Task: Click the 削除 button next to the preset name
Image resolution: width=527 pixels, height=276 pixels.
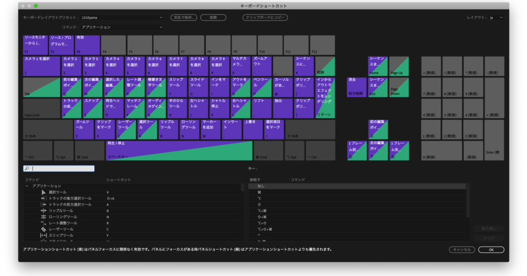Action: click(213, 18)
